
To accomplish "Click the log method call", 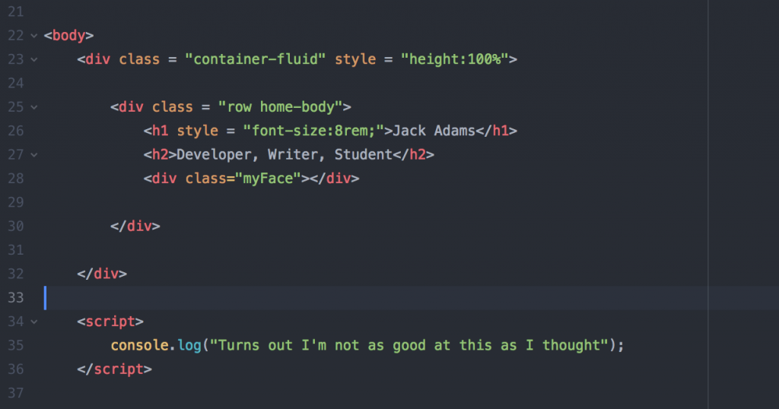I will (189, 345).
